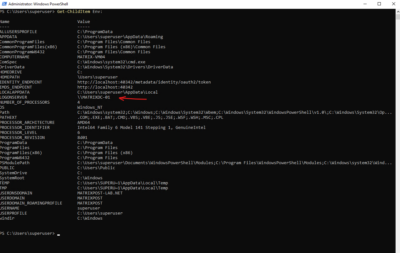Click the LOGONSERVER value \\MATRIXDC-01
The width and height of the screenshot is (400, 253).
(94, 97)
